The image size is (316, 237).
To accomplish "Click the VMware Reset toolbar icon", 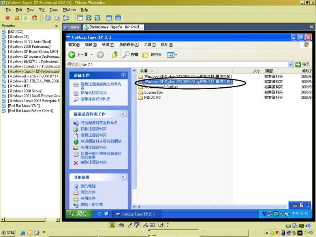I will [35, 18].
